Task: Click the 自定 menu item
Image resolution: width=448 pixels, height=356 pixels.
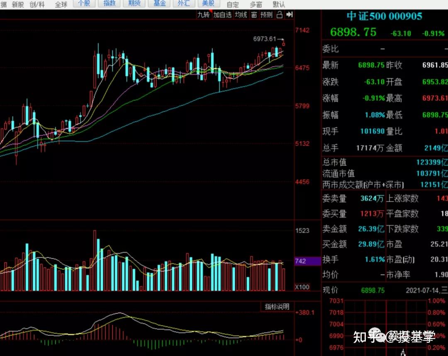Action: [233, 5]
